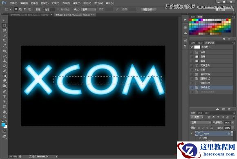
Task: Open opacity slider arrow for 不透明度
Action: pyautogui.click(x=233, y=123)
